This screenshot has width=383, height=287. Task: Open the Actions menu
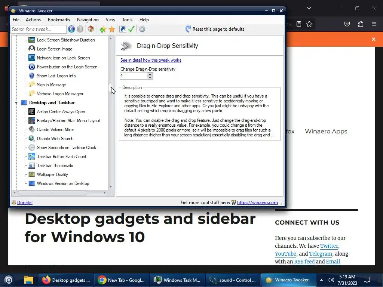(33, 20)
